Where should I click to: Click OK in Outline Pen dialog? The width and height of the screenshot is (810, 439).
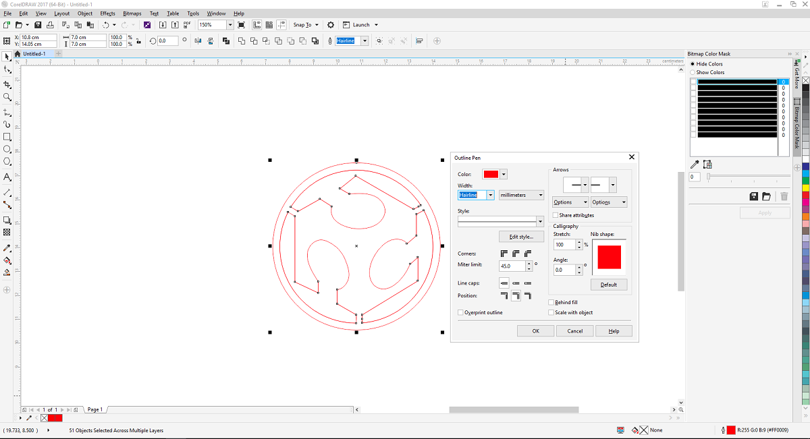coord(535,331)
